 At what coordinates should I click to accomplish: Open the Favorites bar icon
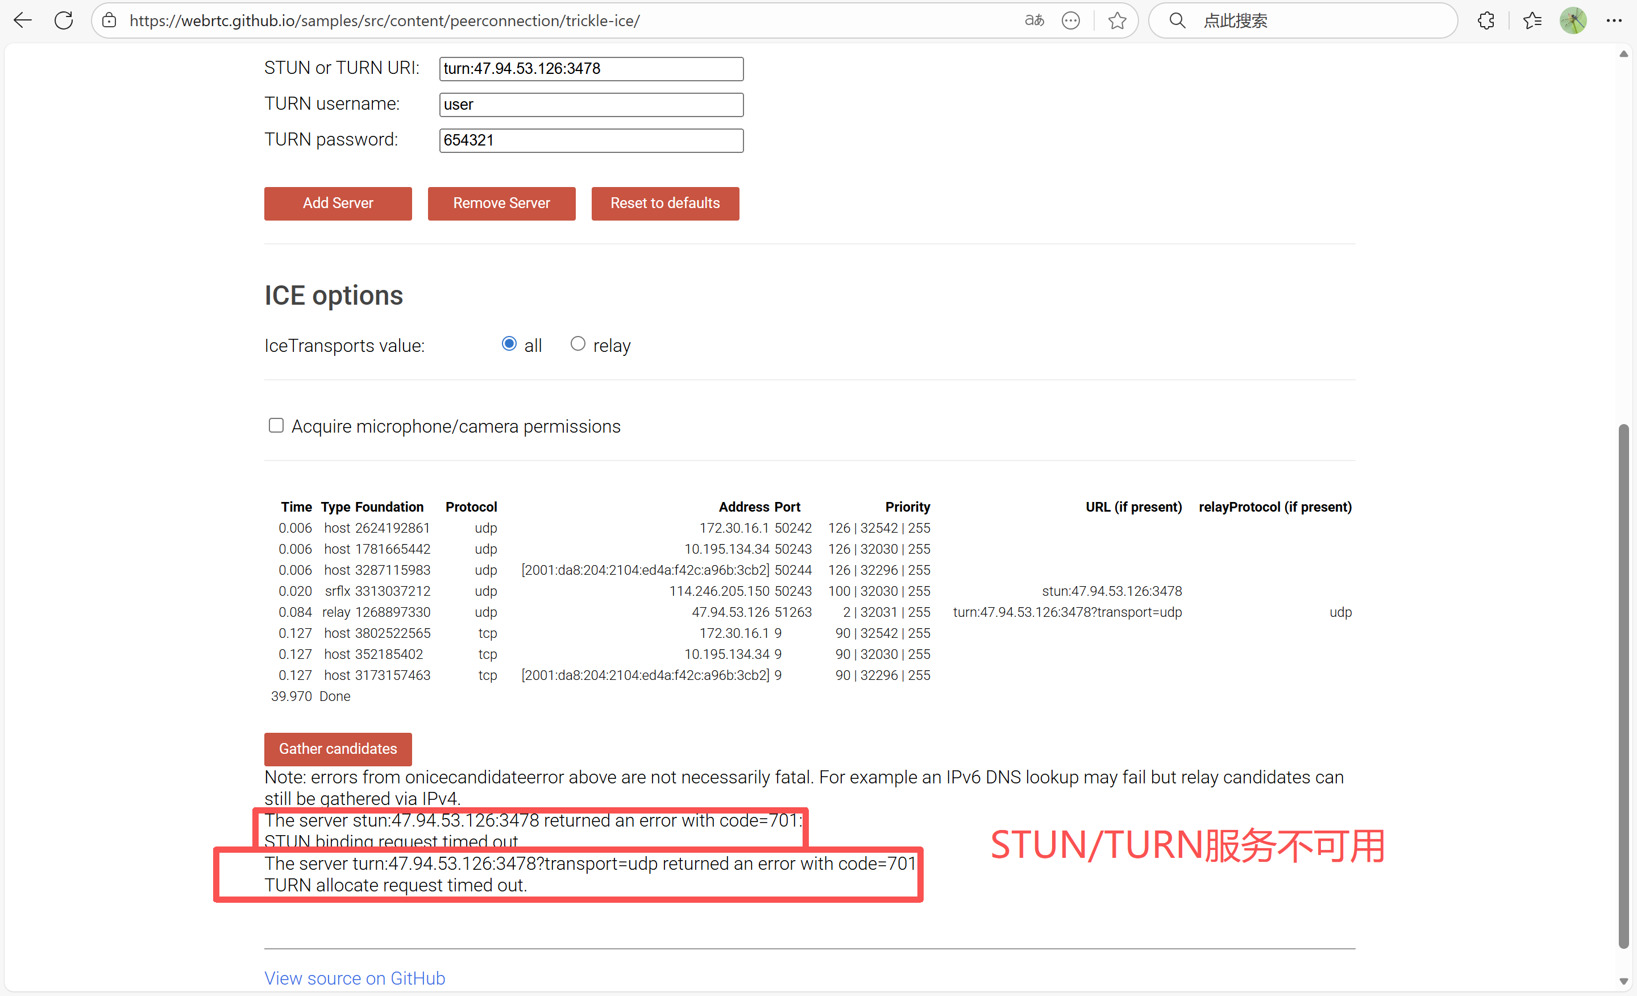(1532, 20)
